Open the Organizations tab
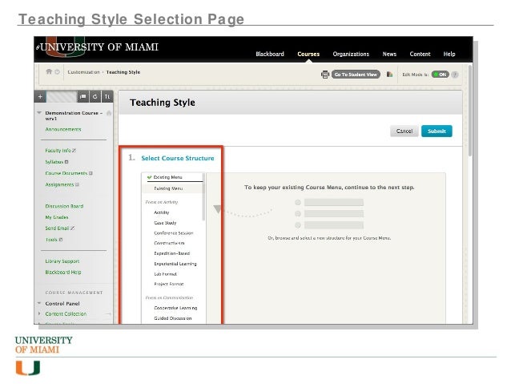Viewport: 511px width, 384px height. pos(351,55)
